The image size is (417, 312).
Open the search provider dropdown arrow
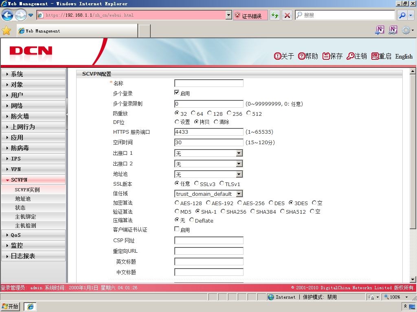point(411,15)
